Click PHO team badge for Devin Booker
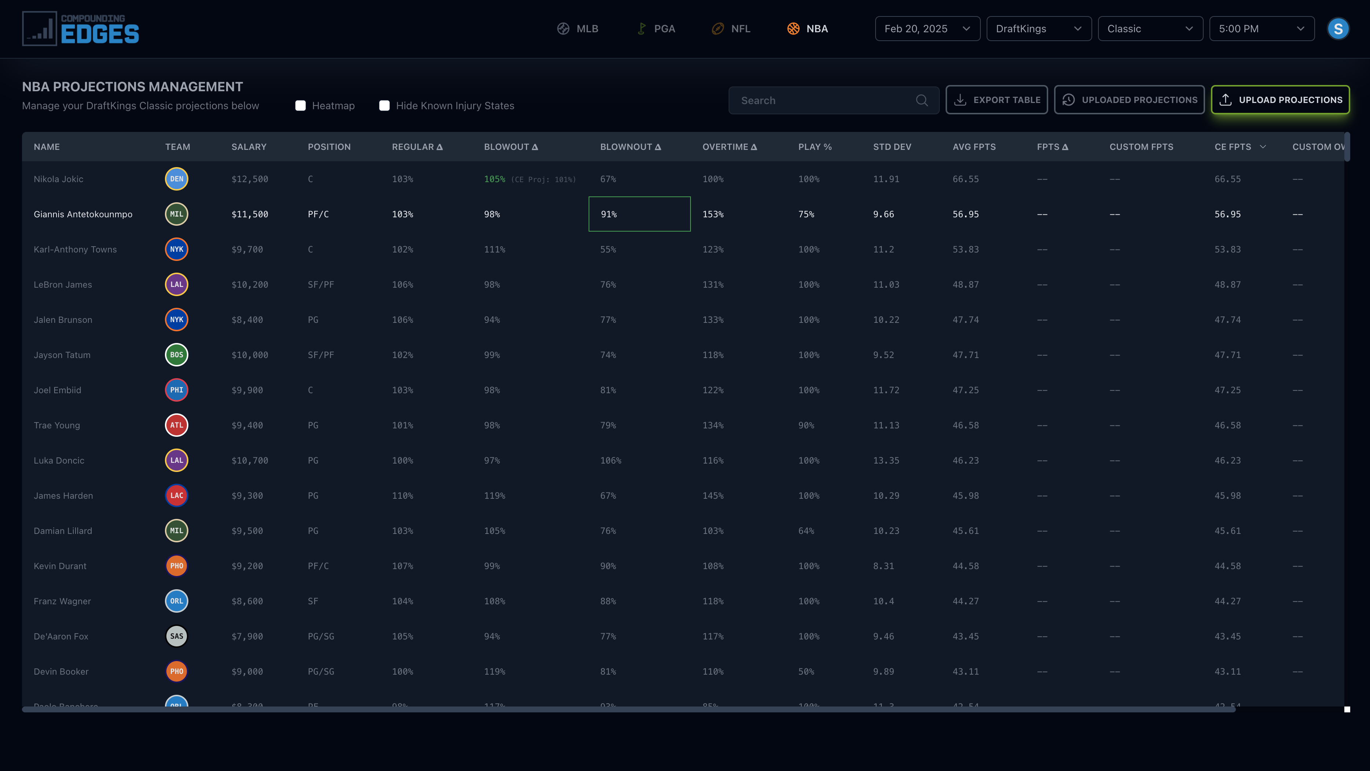The height and width of the screenshot is (771, 1370). (x=177, y=671)
